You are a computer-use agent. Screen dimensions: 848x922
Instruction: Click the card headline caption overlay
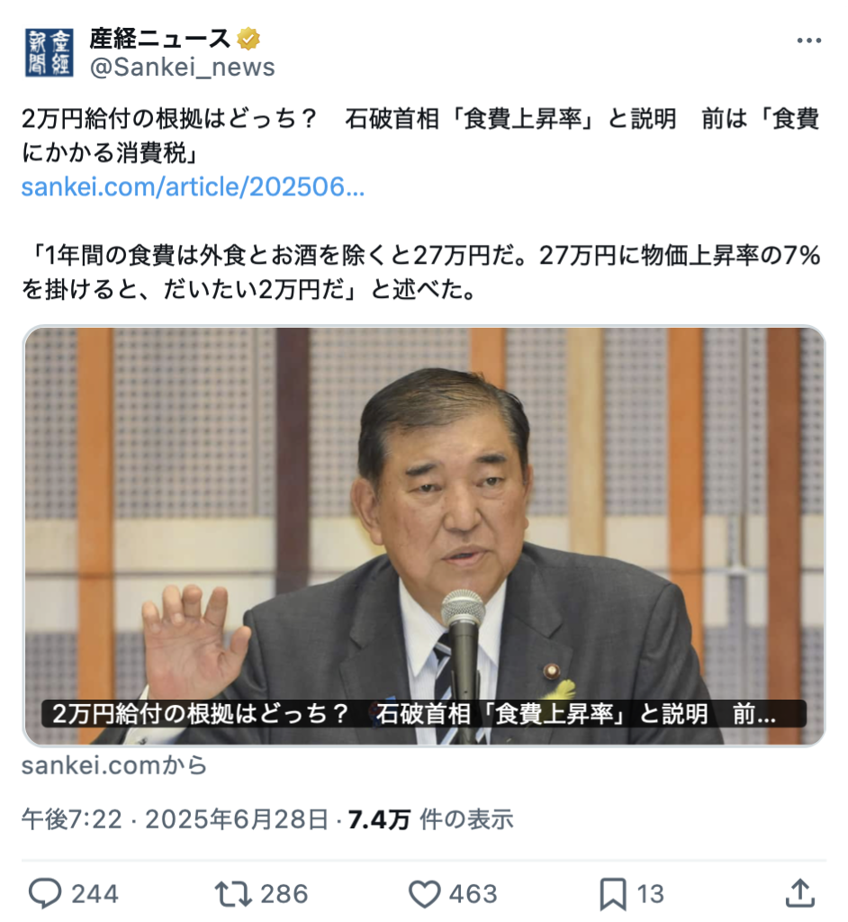(x=423, y=714)
